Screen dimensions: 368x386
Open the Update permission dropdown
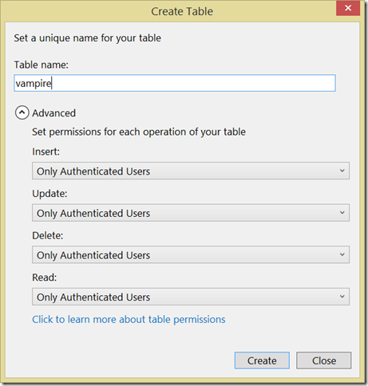pyautogui.click(x=191, y=213)
